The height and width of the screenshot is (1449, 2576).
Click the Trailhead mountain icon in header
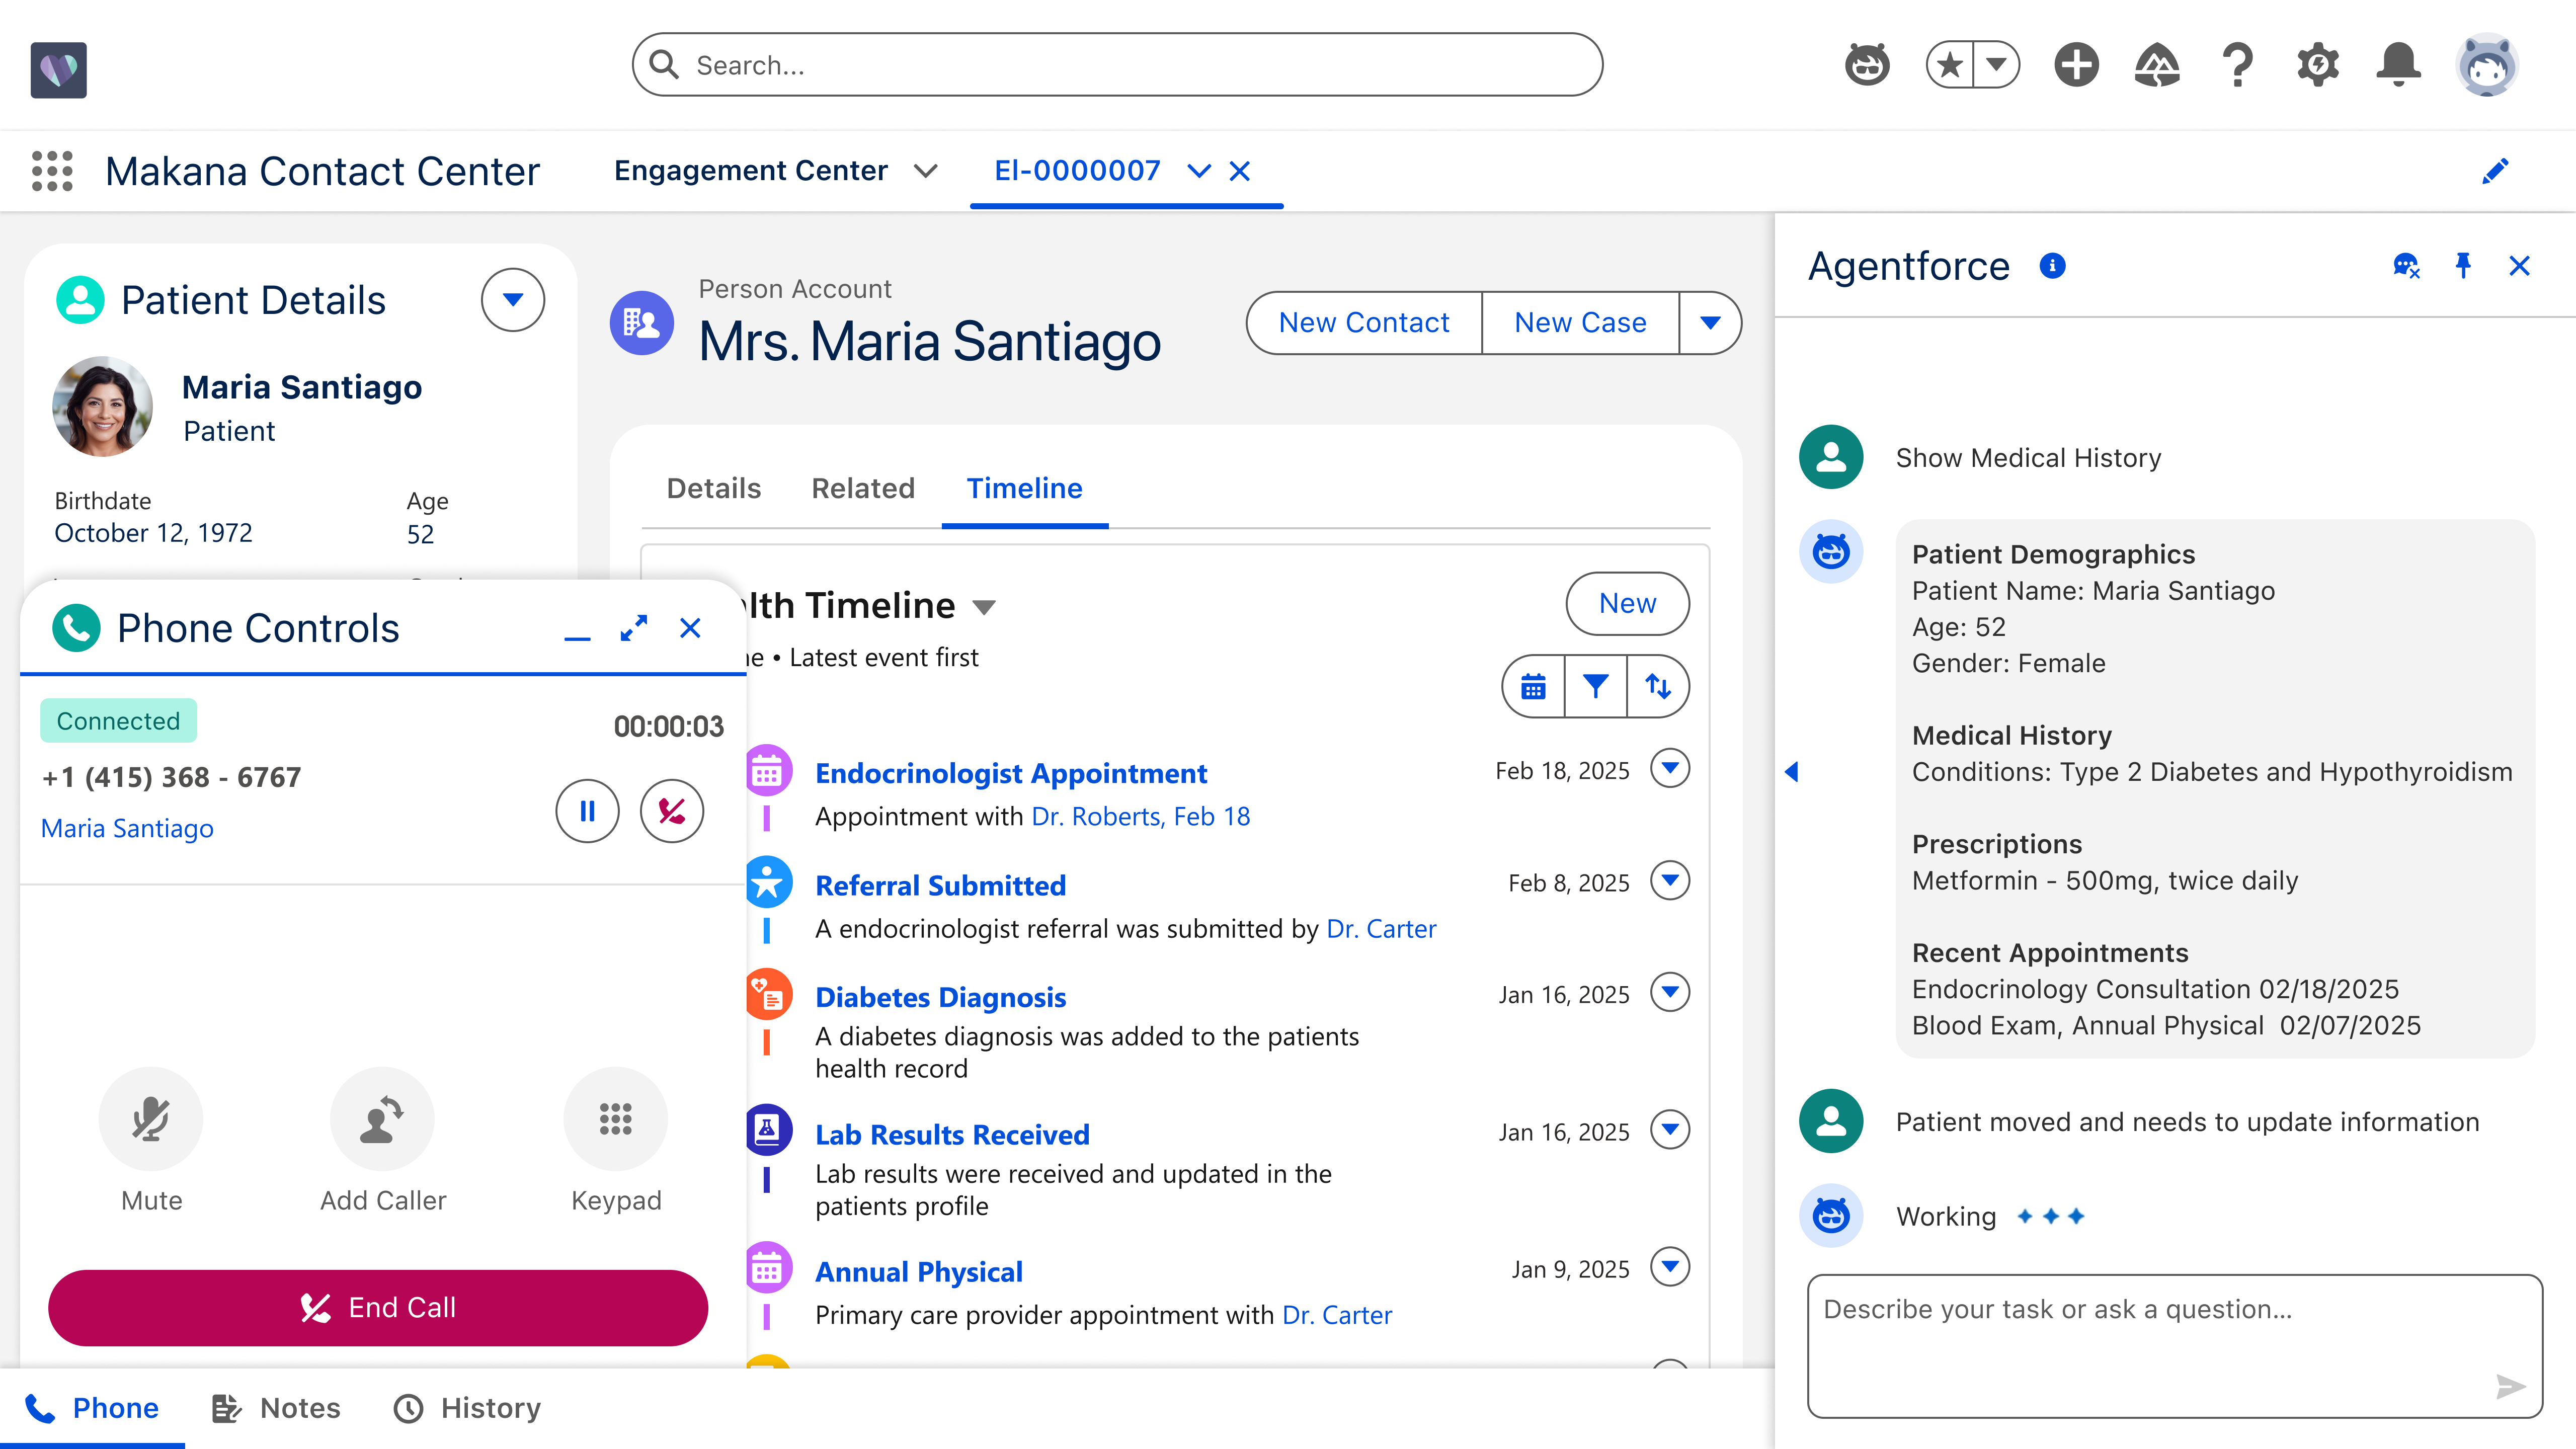tap(2157, 66)
